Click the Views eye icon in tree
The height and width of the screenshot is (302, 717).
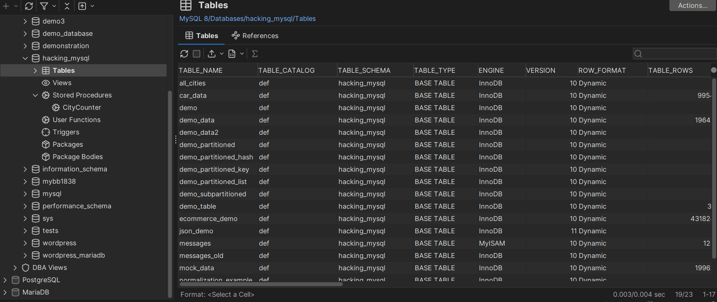46,83
